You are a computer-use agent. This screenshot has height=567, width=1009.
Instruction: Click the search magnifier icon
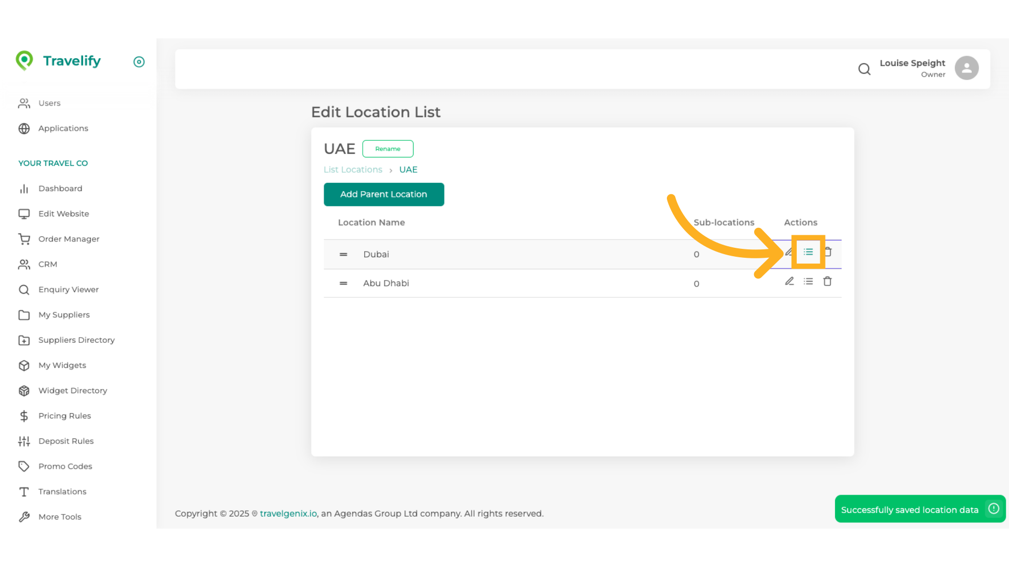(864, 69)
